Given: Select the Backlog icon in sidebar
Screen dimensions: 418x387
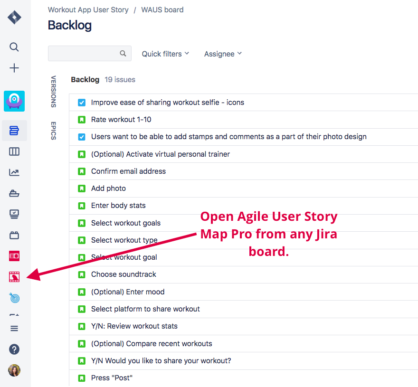Looking at the screenshot, I should point(14,131).
